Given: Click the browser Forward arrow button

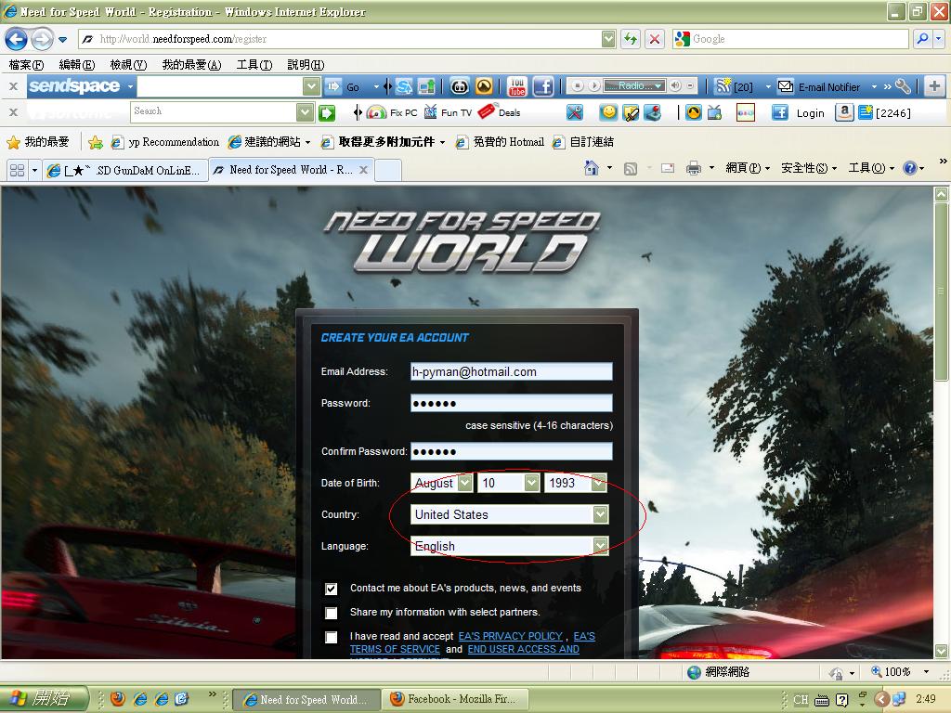Looking at the screenshot, I should pyautogui.click(x=42, y=39).
